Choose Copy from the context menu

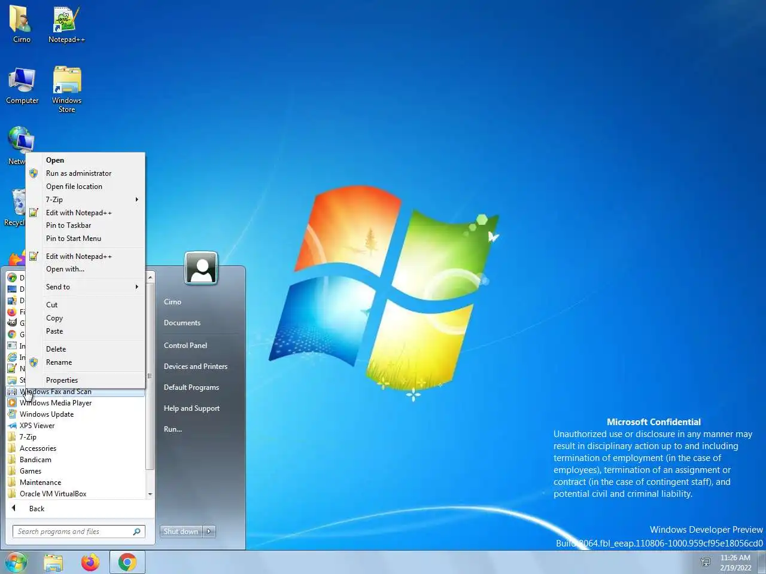tap(86, 318)
